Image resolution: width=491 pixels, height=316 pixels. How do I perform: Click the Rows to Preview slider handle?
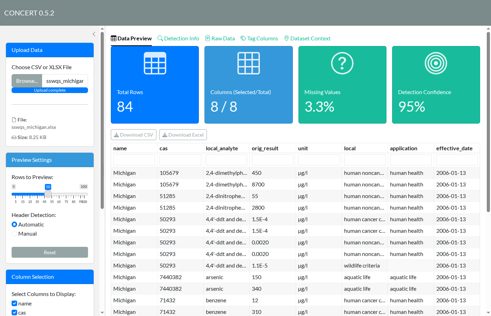48,194
